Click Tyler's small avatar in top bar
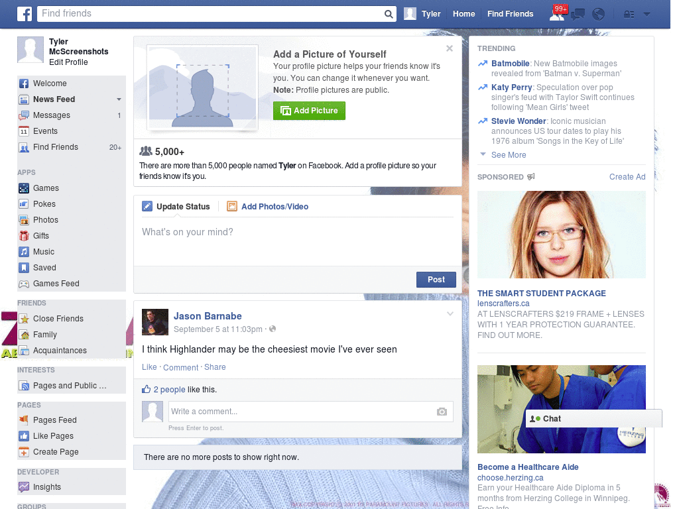The width and height of the screenshot is (679, 509). [410, 14]
